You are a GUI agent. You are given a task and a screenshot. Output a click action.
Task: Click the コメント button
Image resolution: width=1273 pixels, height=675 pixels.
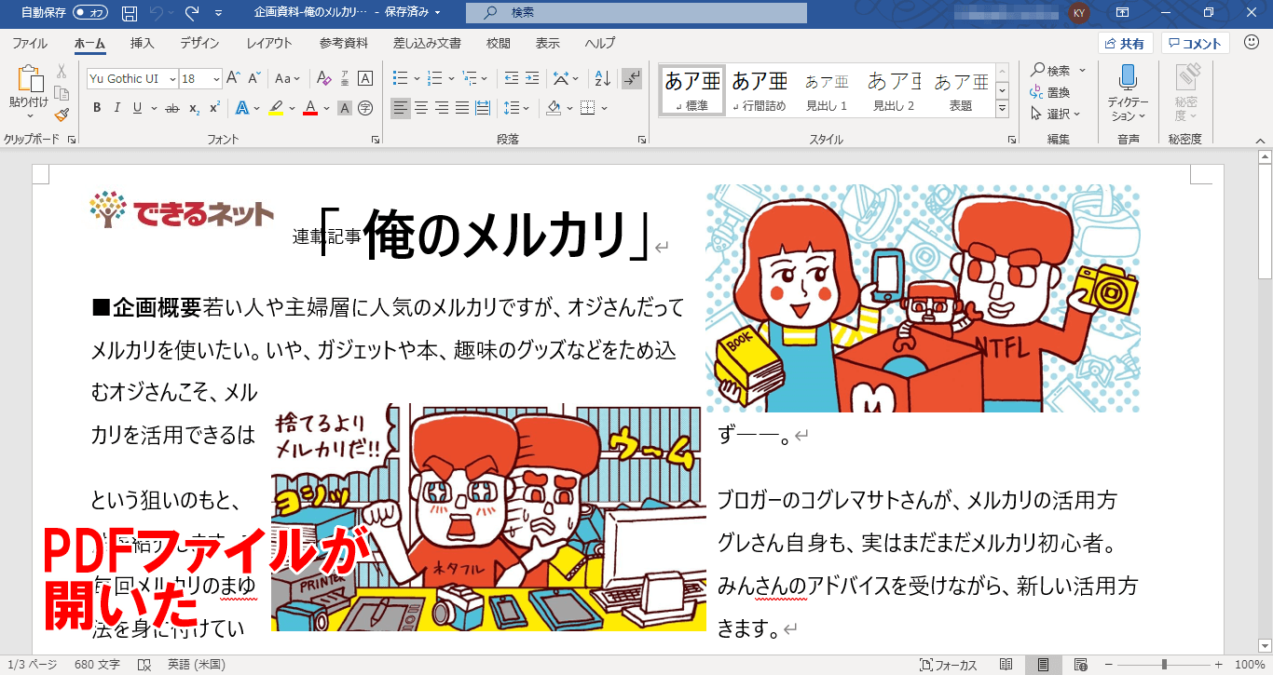pos(1196,43)
